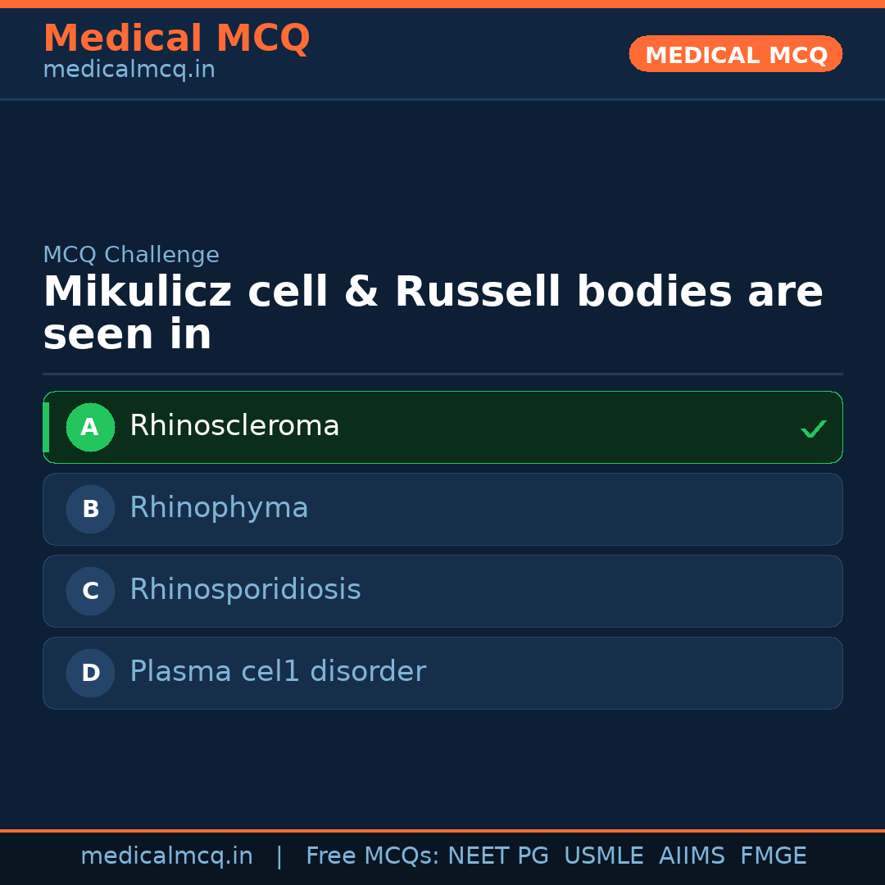
Task: Click AIIMS in the footer
Action: point(692,856)
